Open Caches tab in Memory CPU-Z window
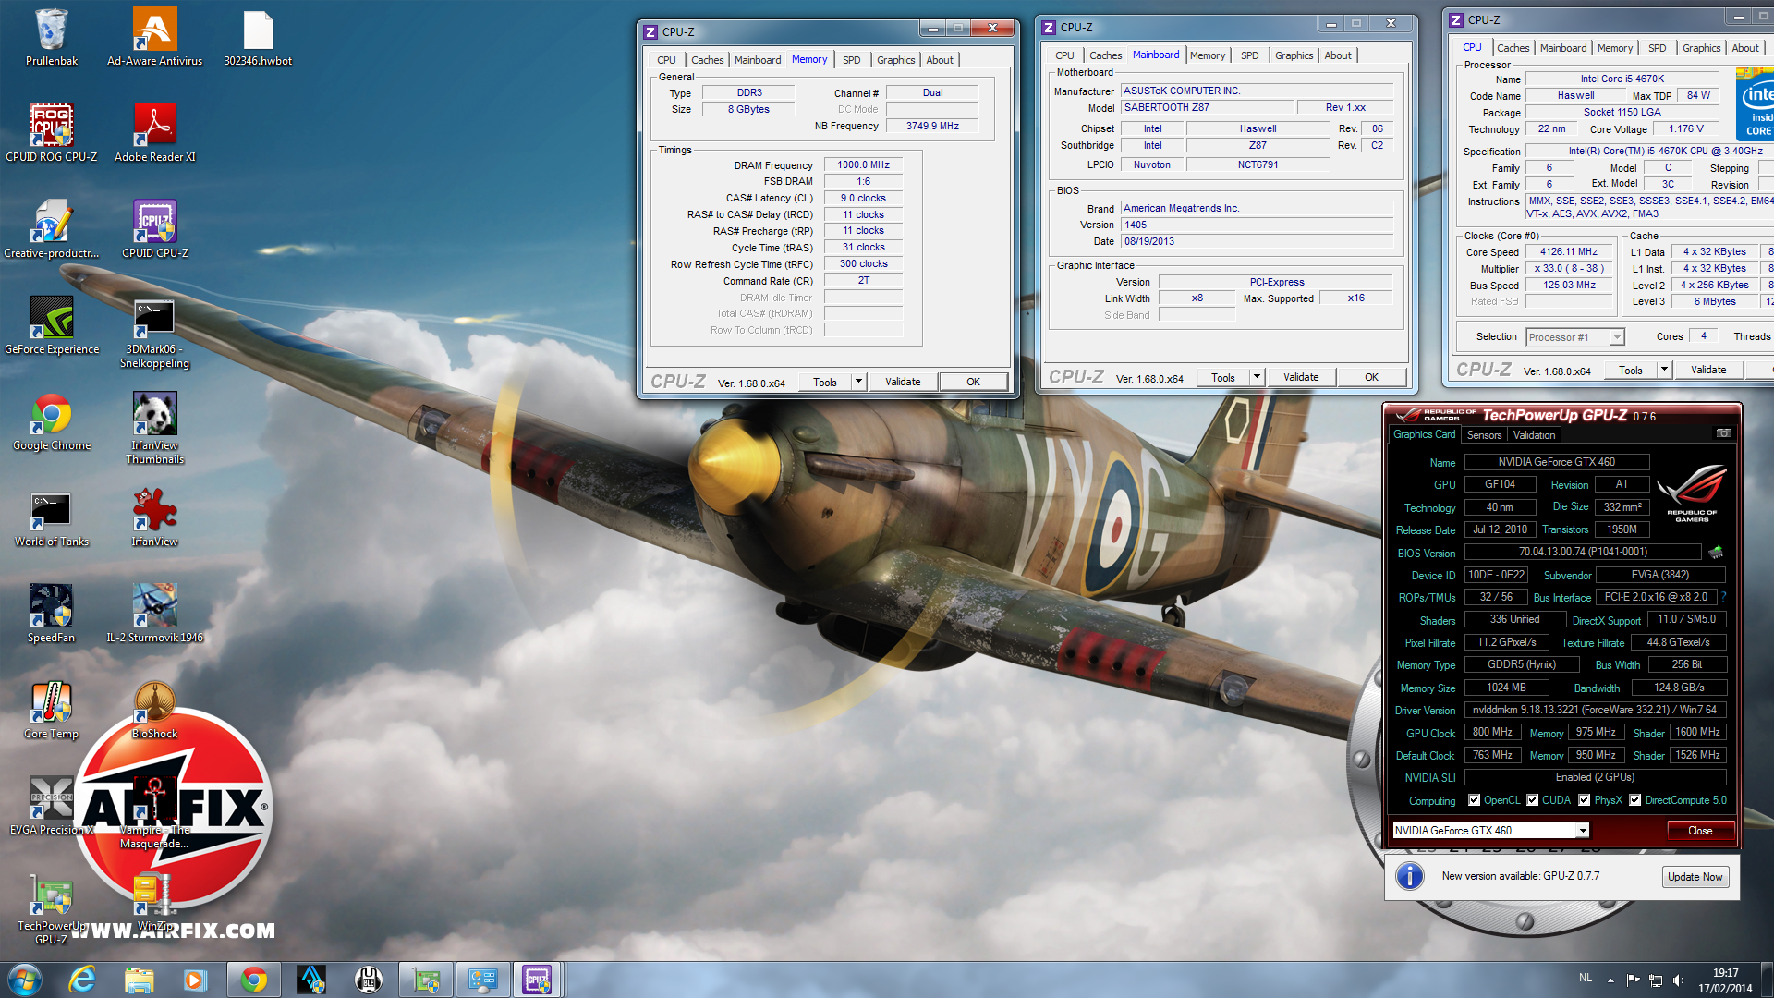 tap(708, 60)
